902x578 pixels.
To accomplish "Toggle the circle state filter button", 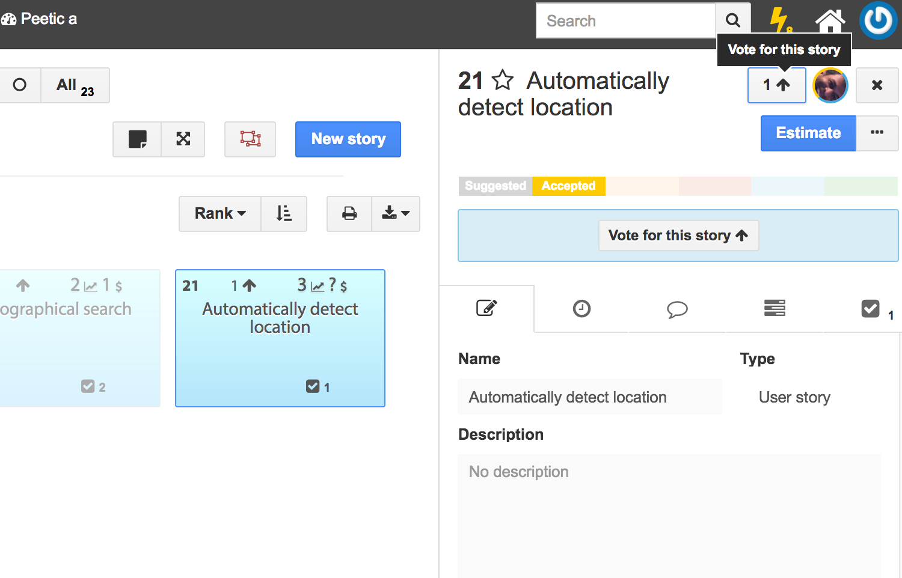I will (x=20, y=85).
